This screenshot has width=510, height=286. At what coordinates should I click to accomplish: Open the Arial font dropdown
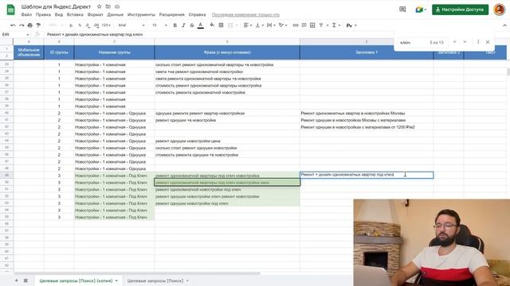(131, 25)
